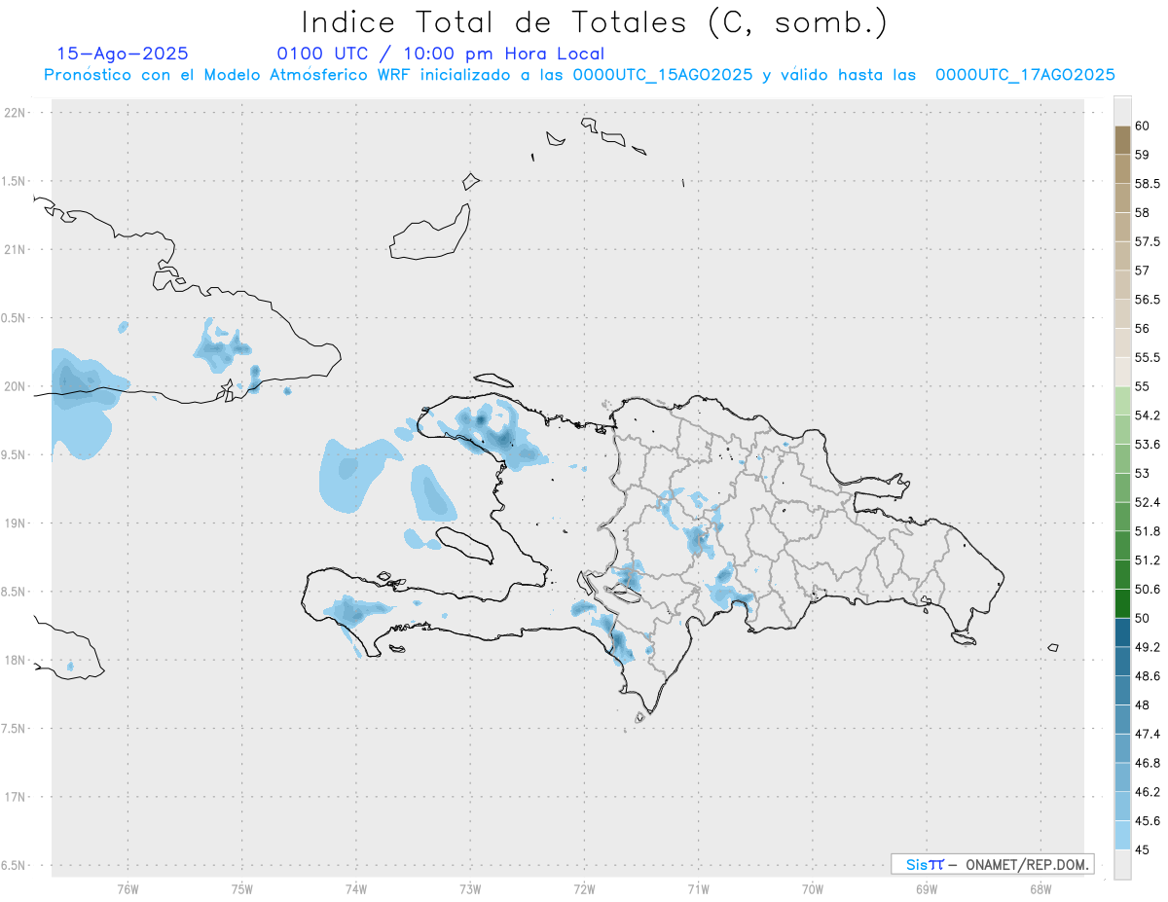This screenshot has width=1168, height=902.
Task: Click the latitude label '18N'
Action: point(16,660)
